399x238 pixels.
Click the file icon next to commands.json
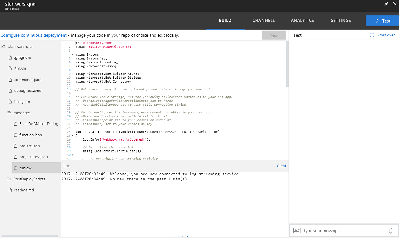(10, 80)
